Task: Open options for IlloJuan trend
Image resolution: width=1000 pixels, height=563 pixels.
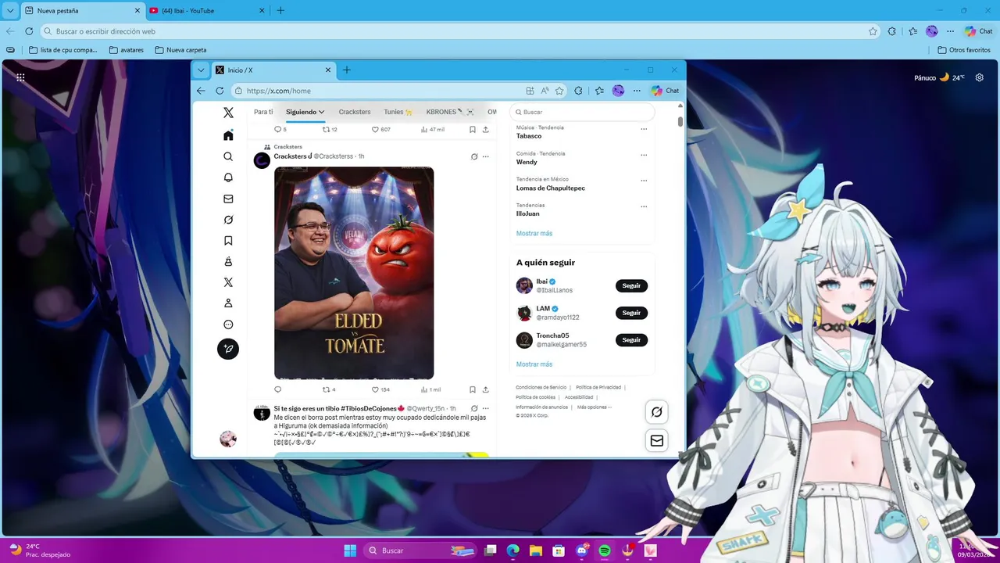Action: coord(644,206)
